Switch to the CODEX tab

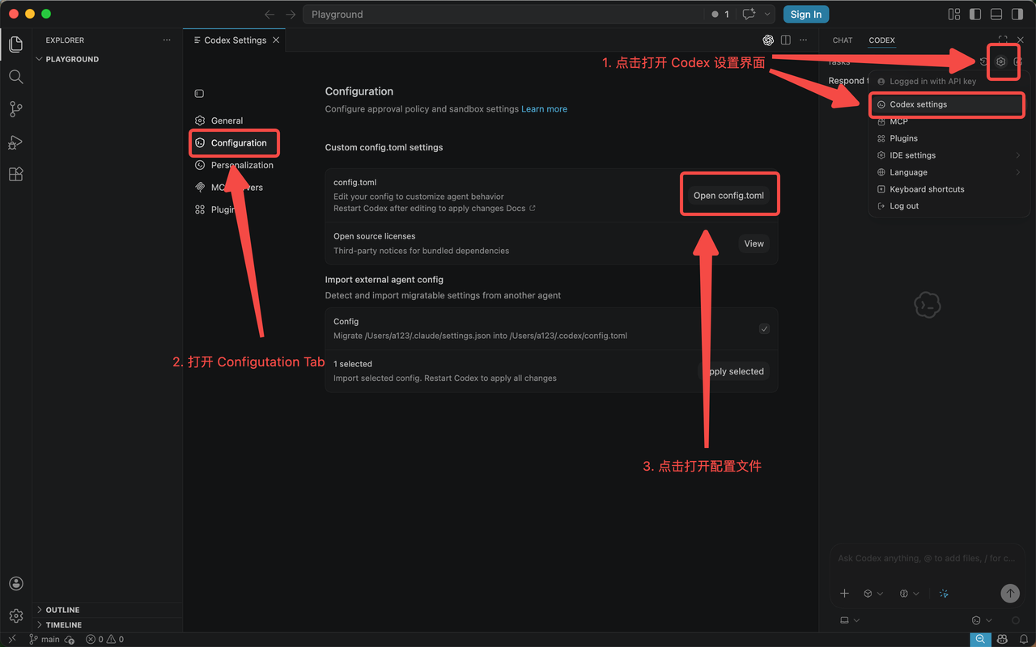tap(881, 40)
